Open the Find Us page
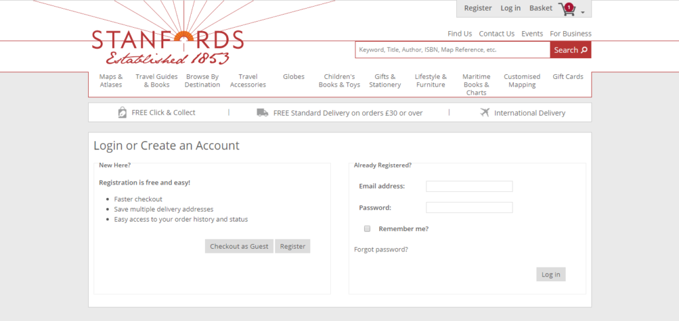The height and width of the screenshot is (321, 679). pyautogui.click(x=460, y=34)
